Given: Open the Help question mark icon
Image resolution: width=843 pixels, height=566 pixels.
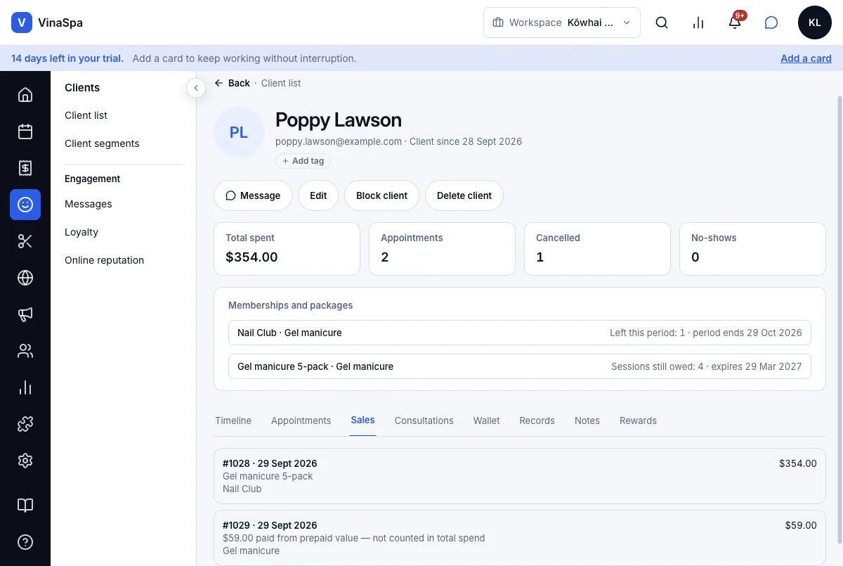Looking at the screenshot, I should 25,542.
